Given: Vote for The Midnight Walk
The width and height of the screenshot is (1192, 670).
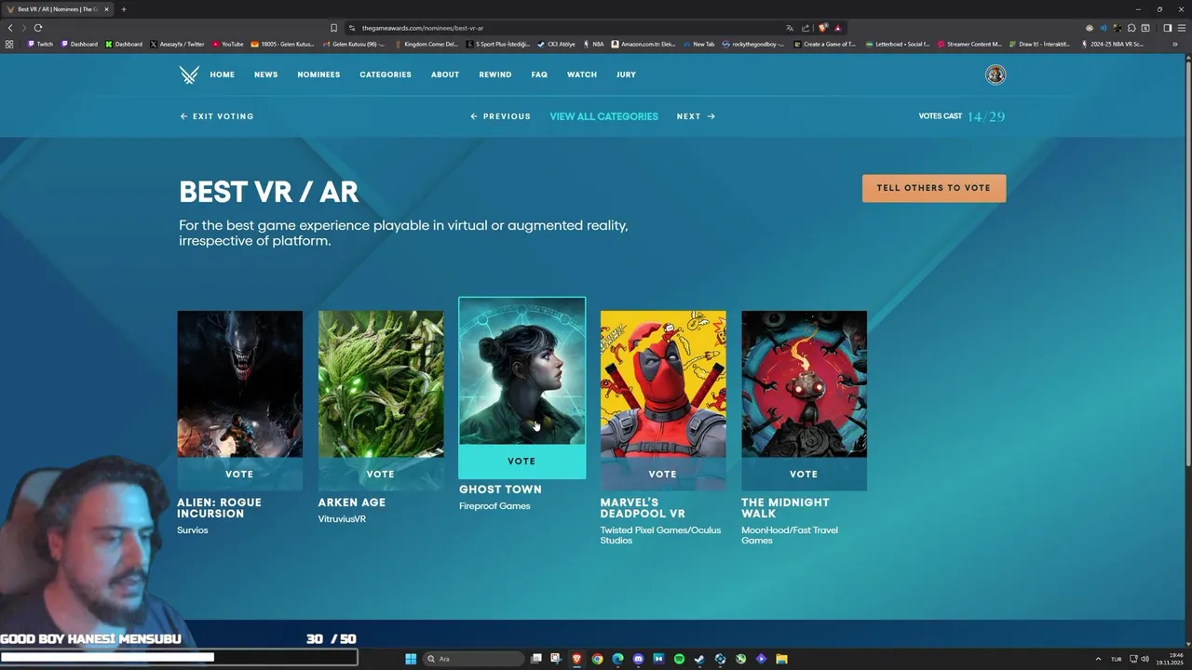Looking at the screenshot, I should coord(804,474).
